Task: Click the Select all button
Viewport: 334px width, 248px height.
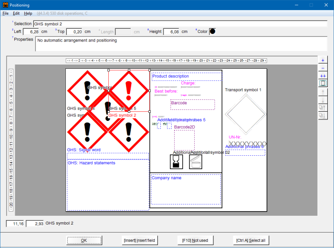Action: (x=250, y=240)
